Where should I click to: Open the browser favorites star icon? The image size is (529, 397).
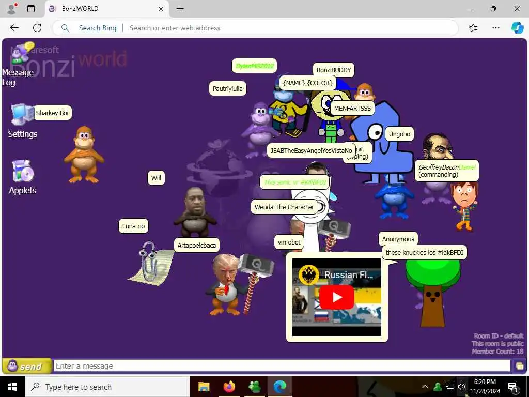tap(473, 28)
